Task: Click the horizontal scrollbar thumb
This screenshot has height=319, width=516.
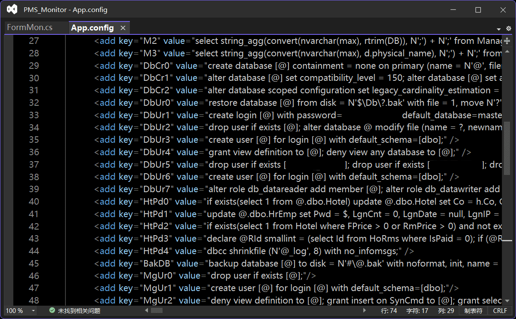Action: 156,310
